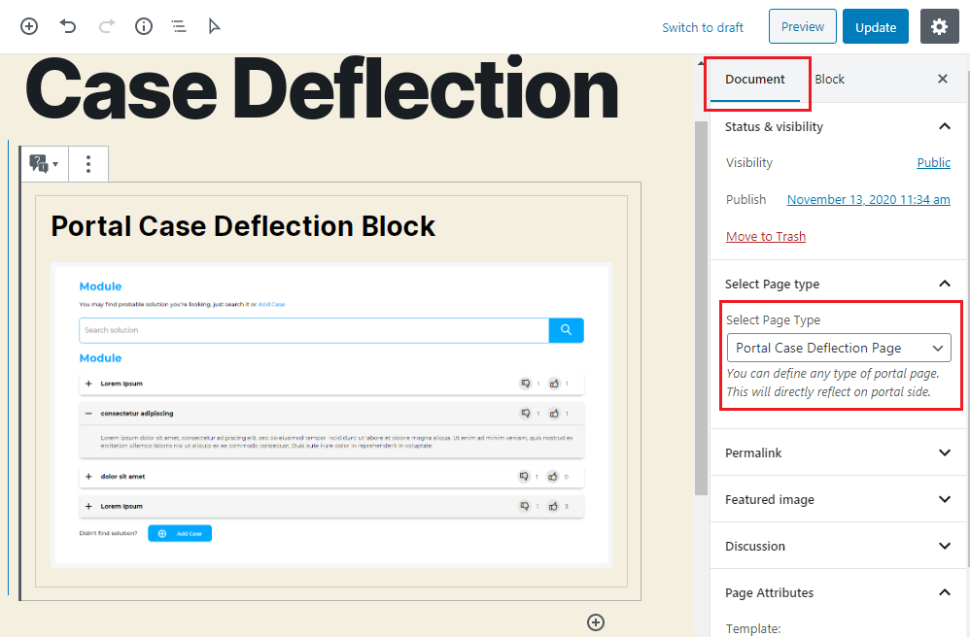Close the settings sidebar panel

coord(942,80)
